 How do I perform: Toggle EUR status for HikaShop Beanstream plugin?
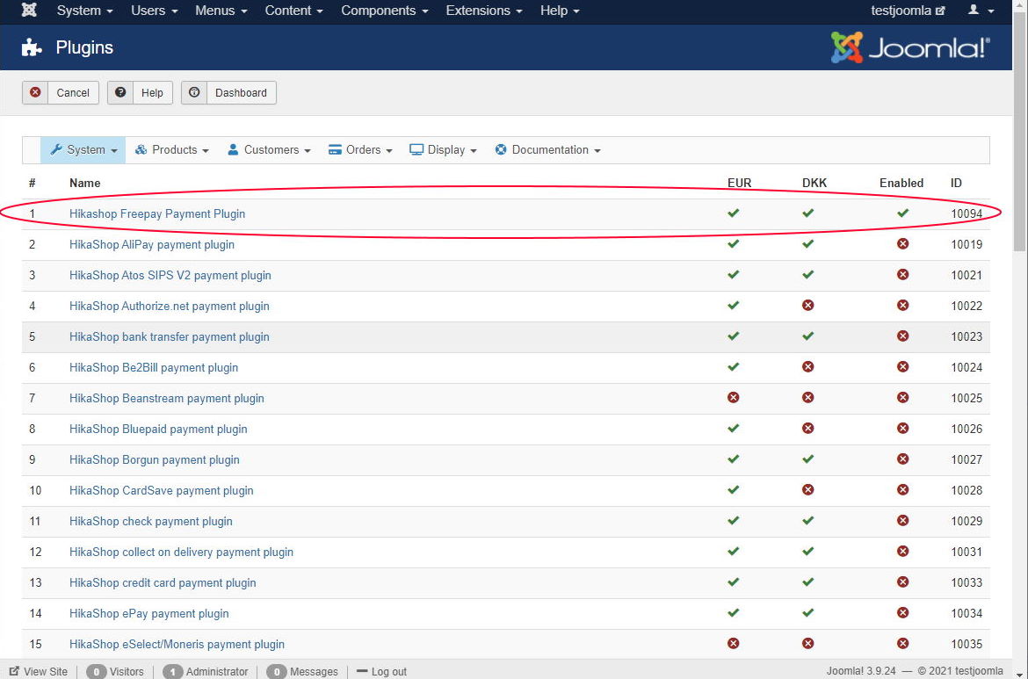733,397
